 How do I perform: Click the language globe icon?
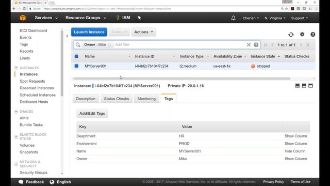click(x=52, y=182)
